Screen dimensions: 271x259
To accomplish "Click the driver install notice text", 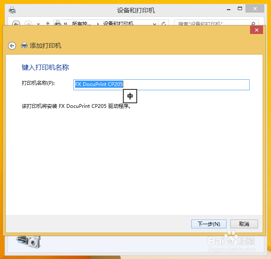I will (x=76, y=106).
